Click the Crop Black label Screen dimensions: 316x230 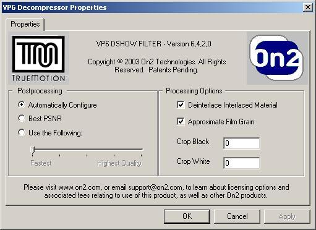193,142
